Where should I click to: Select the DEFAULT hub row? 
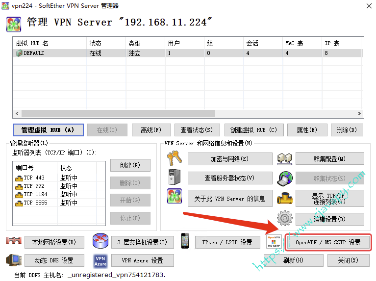(188, 53)
